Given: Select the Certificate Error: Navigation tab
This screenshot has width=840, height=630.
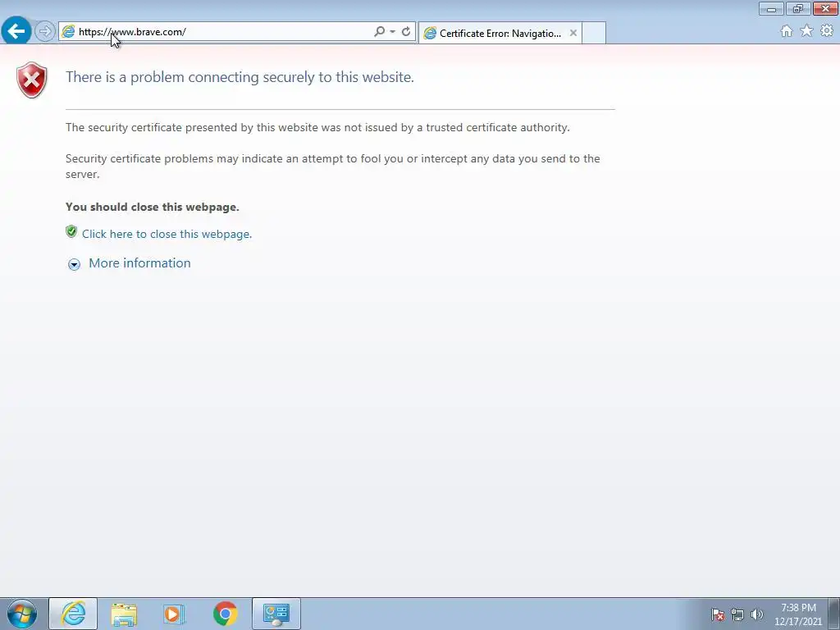Looking at the screenshot, I should [x=500, y=33].
